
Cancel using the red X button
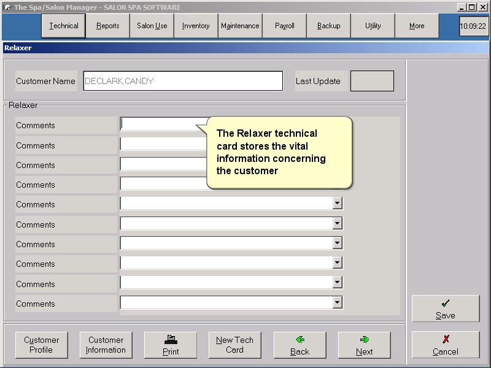pyautogui.click(x=445, y=345)
